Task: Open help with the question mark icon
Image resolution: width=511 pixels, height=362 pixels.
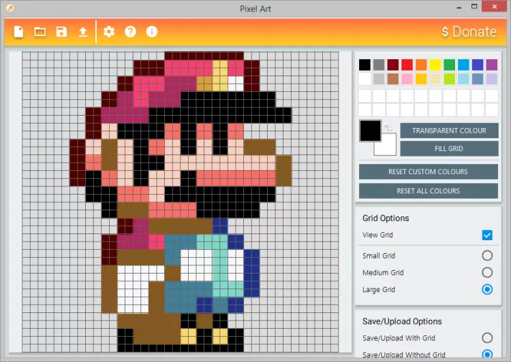Action: [130, 31]
